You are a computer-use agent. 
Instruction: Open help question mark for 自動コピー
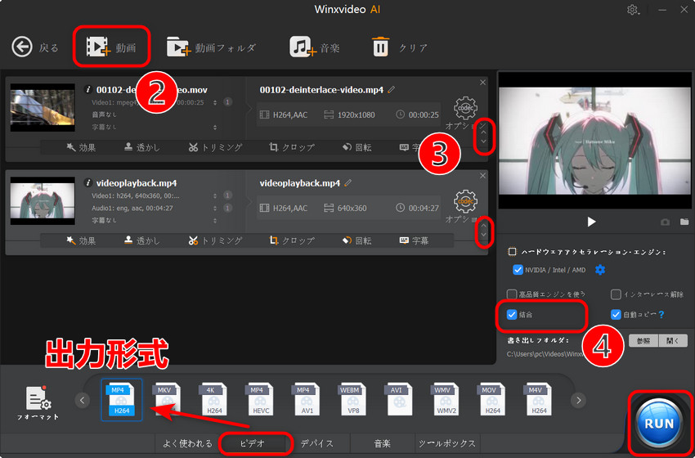click(x=661, y=315)
